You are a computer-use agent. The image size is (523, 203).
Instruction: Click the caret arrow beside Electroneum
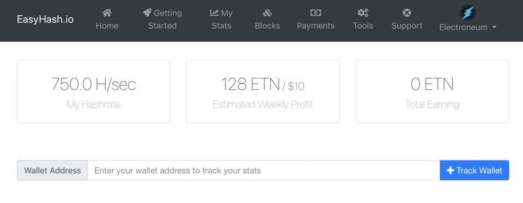pos(494,27)
